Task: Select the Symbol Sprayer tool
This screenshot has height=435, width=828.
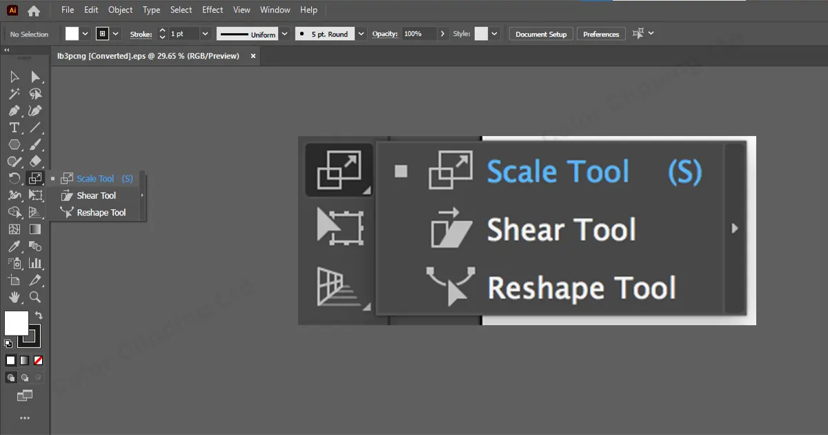Action: pos(14,263)
